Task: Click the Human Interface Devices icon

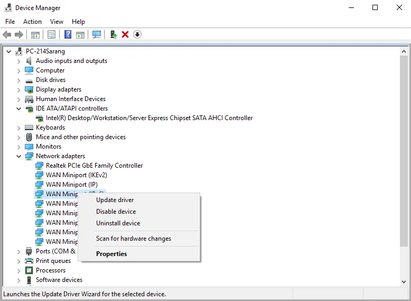Action: point(29,99)
